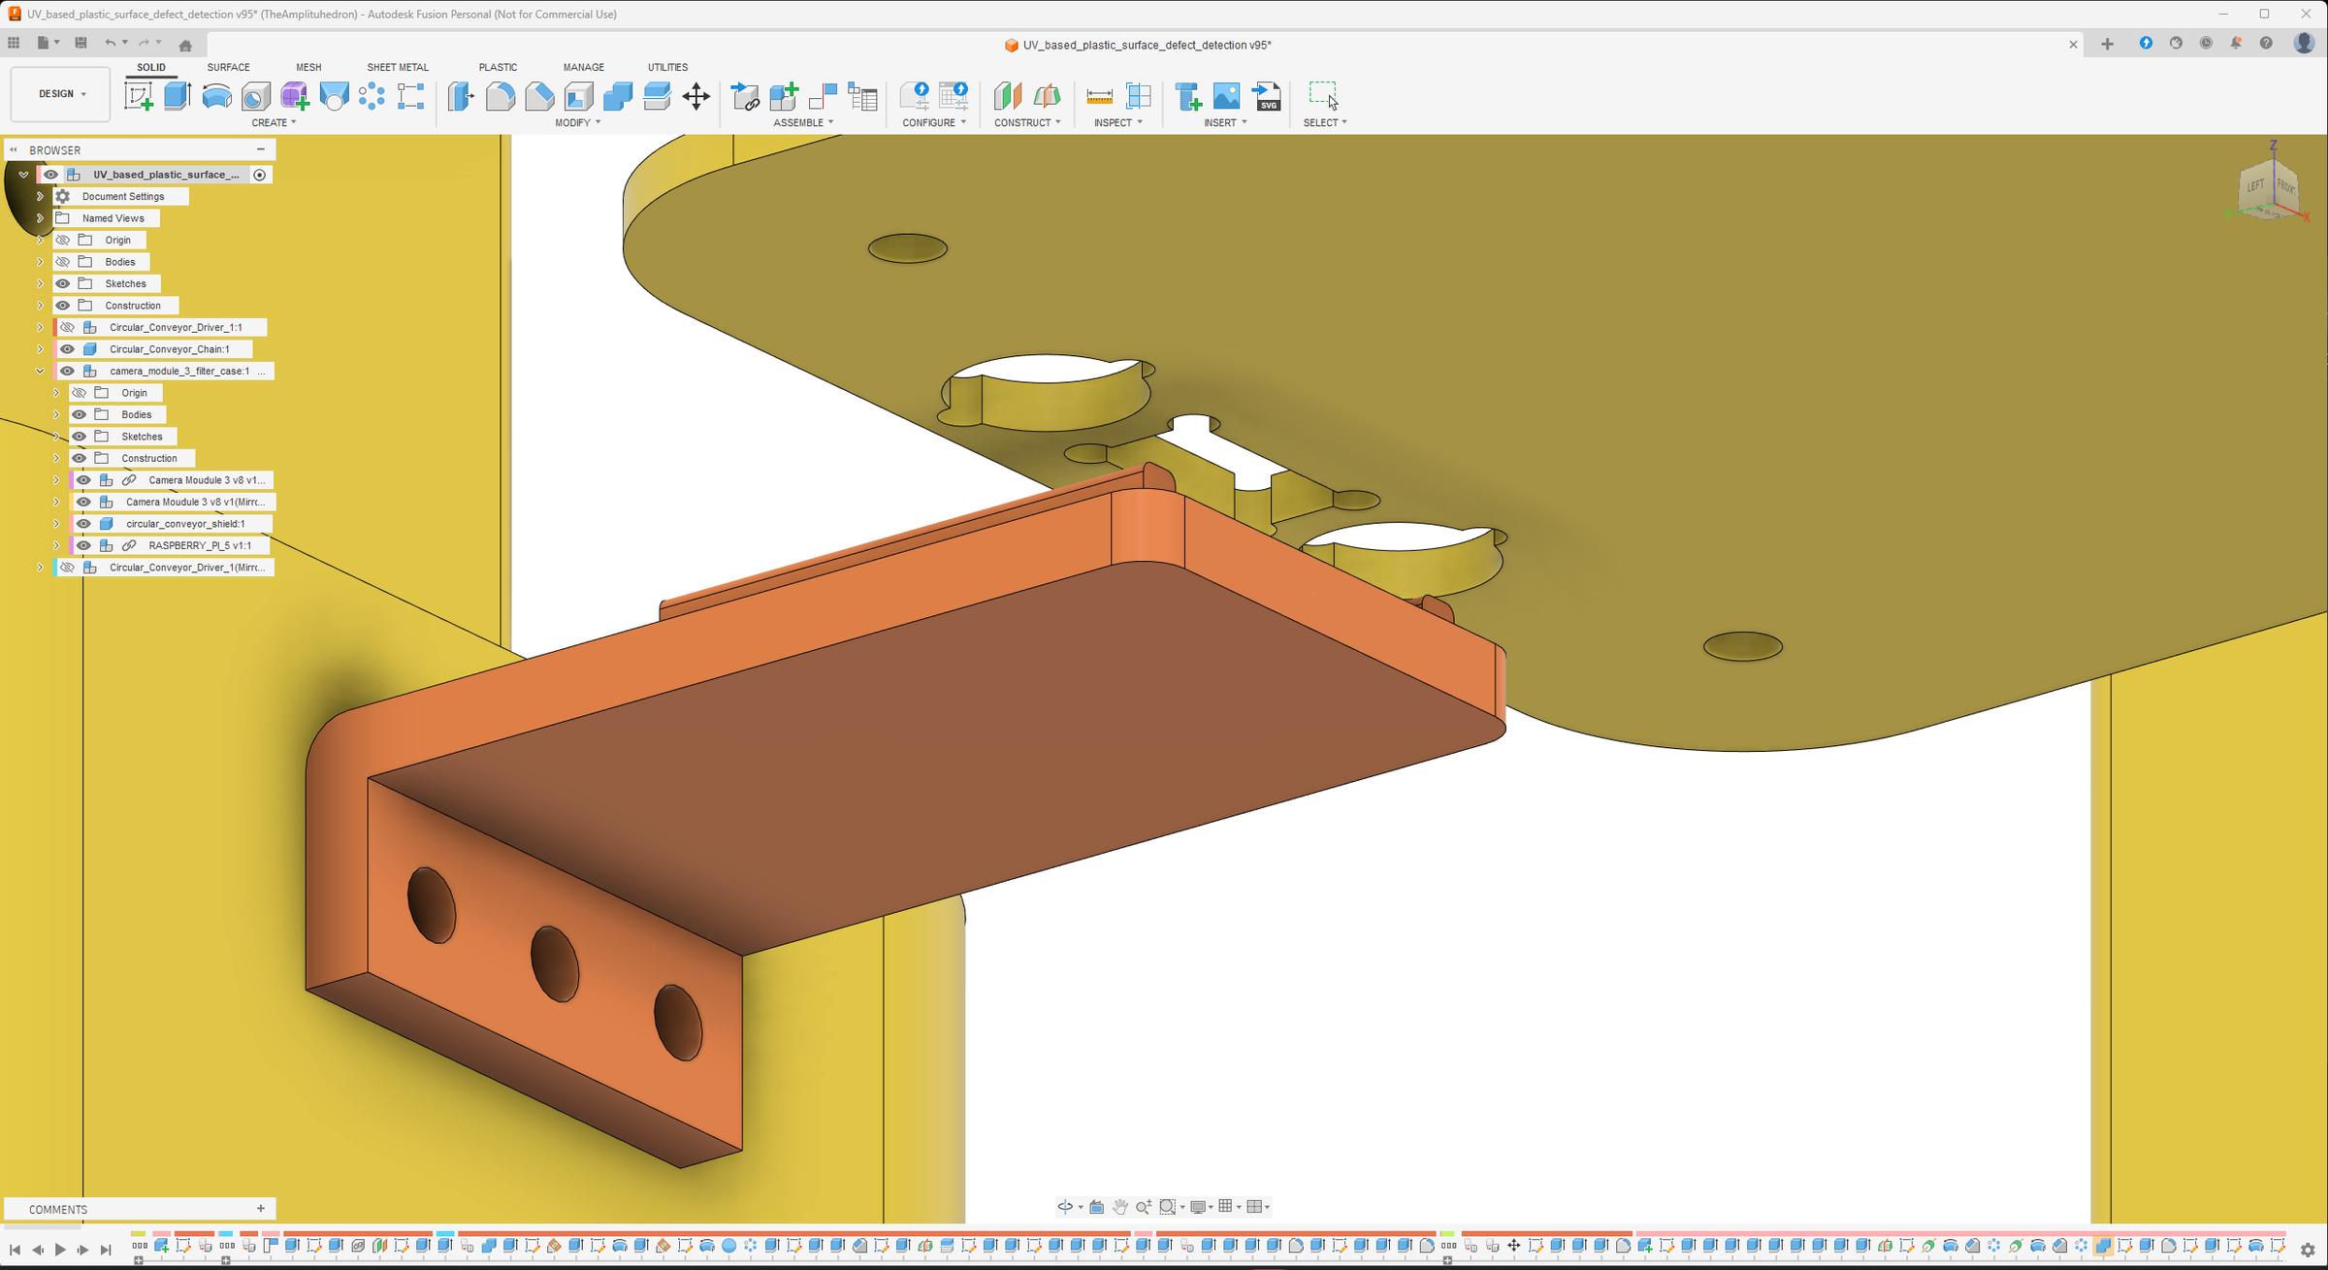The width and height of the screenshot is (2328, 1270).
Task: Show the Circular_Conveyor_Driver_1(Mirror) component
Action: pyautogui.click(x=67, y=568)
